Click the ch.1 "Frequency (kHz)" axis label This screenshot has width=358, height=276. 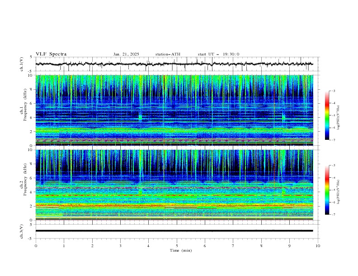tap(25, 104)
